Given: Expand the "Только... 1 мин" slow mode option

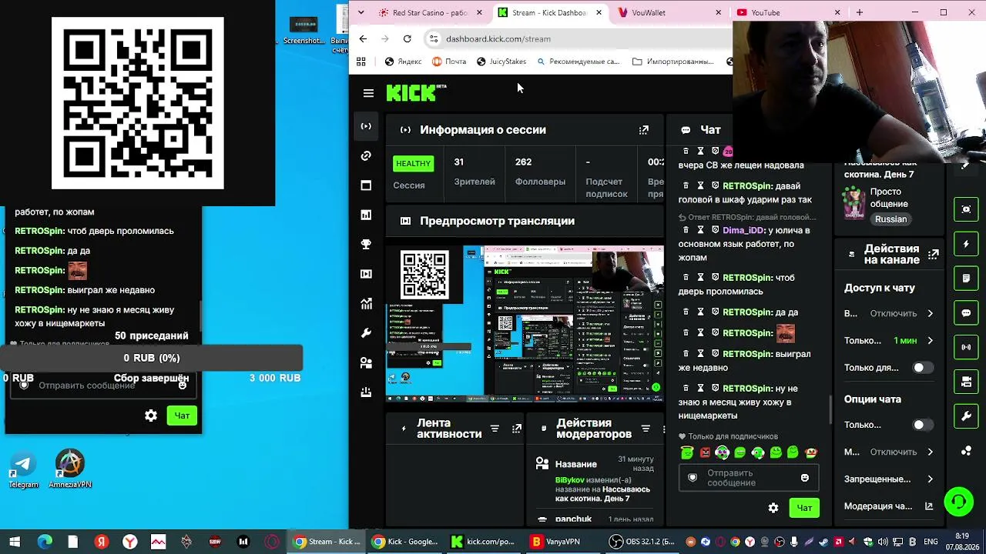Looking at the screenshot, I should pos(889,341).
